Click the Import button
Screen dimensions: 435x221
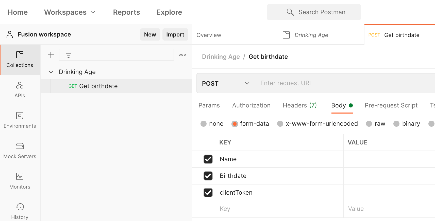175,34
